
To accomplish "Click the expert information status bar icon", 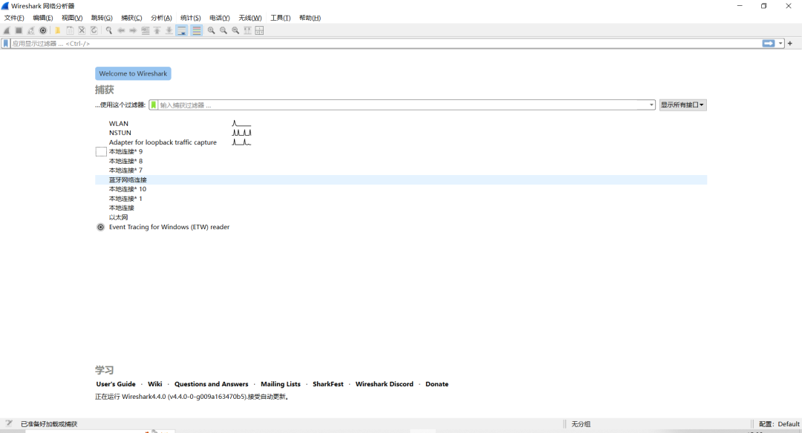I will 9,423.
